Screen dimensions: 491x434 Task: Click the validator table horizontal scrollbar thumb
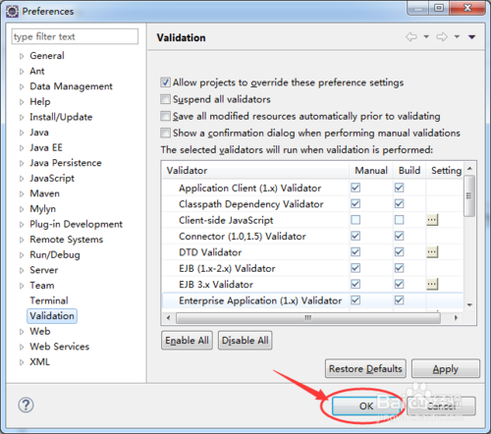coord(308,317)
